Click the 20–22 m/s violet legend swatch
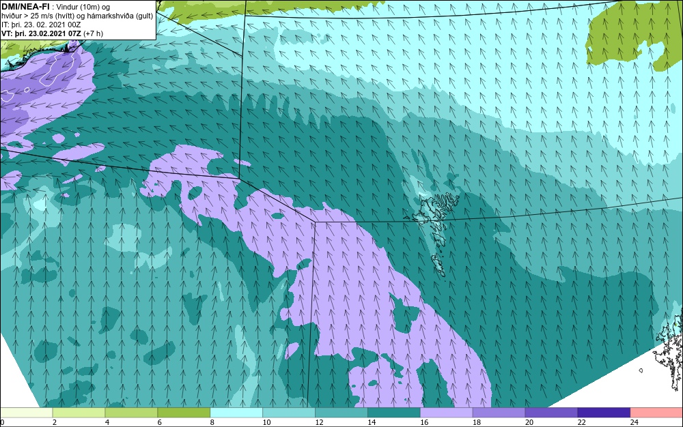 551,413
